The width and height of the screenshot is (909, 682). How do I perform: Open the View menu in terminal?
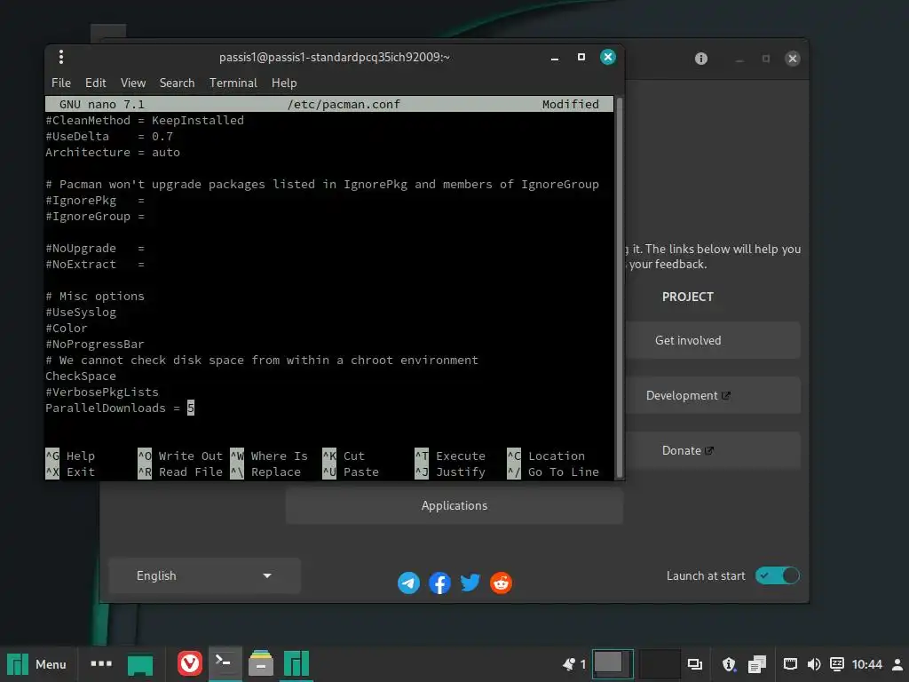[x=133, y=83]
